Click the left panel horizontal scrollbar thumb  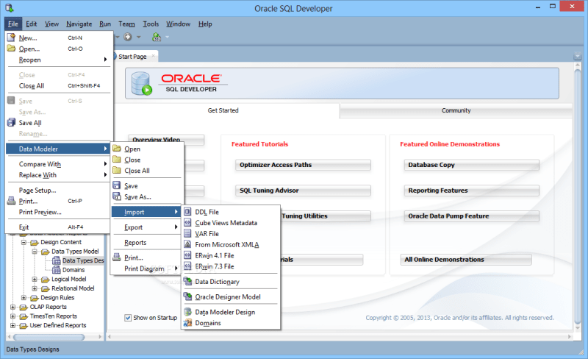tap(48, 337)
